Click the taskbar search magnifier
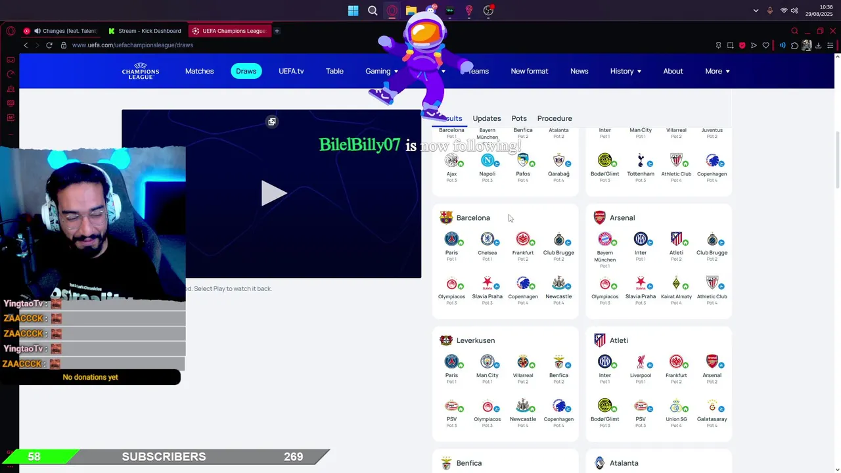This screenshot has width=841, height=473. point(373,11)
